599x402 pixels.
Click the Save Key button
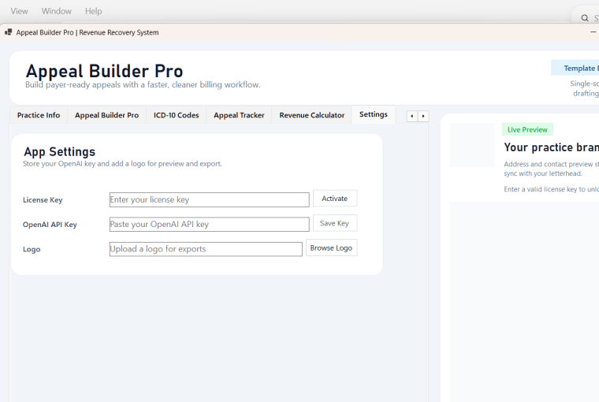(x=335, y=223)
